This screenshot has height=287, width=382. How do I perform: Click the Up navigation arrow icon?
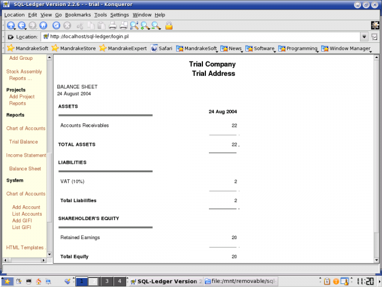pyautogui.click(x=11, y=25)
